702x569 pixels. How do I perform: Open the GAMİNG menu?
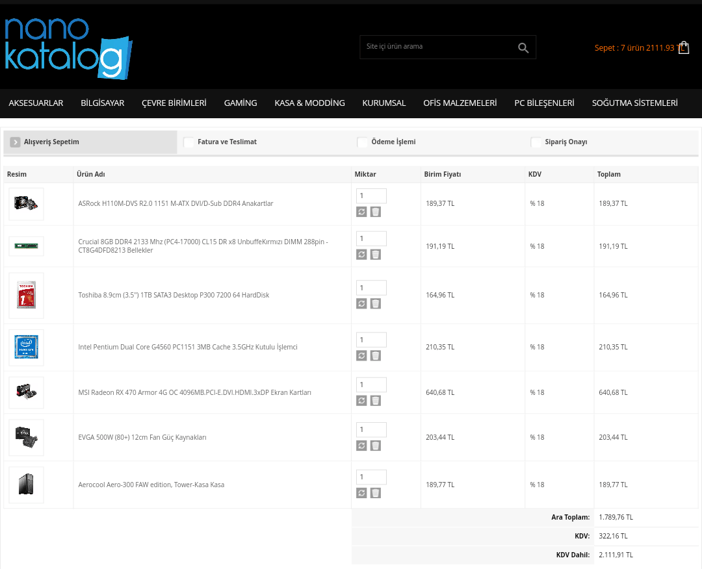click(x=240, y=103)
